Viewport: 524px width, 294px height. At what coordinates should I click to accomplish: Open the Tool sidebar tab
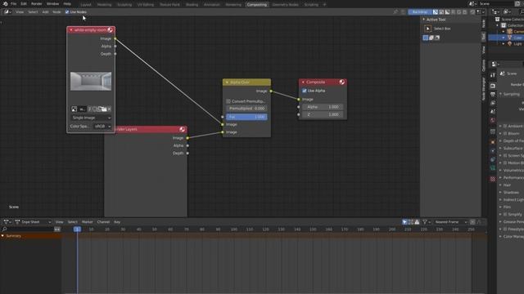pos(484,37)
